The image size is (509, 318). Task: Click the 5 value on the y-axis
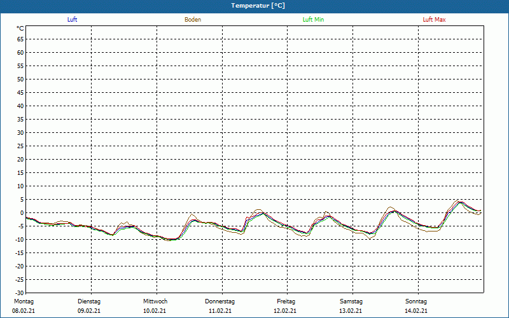[x=22, y=200]
